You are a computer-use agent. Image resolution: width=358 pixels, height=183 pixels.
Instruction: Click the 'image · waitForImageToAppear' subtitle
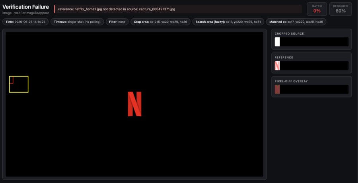coord(25,13)
